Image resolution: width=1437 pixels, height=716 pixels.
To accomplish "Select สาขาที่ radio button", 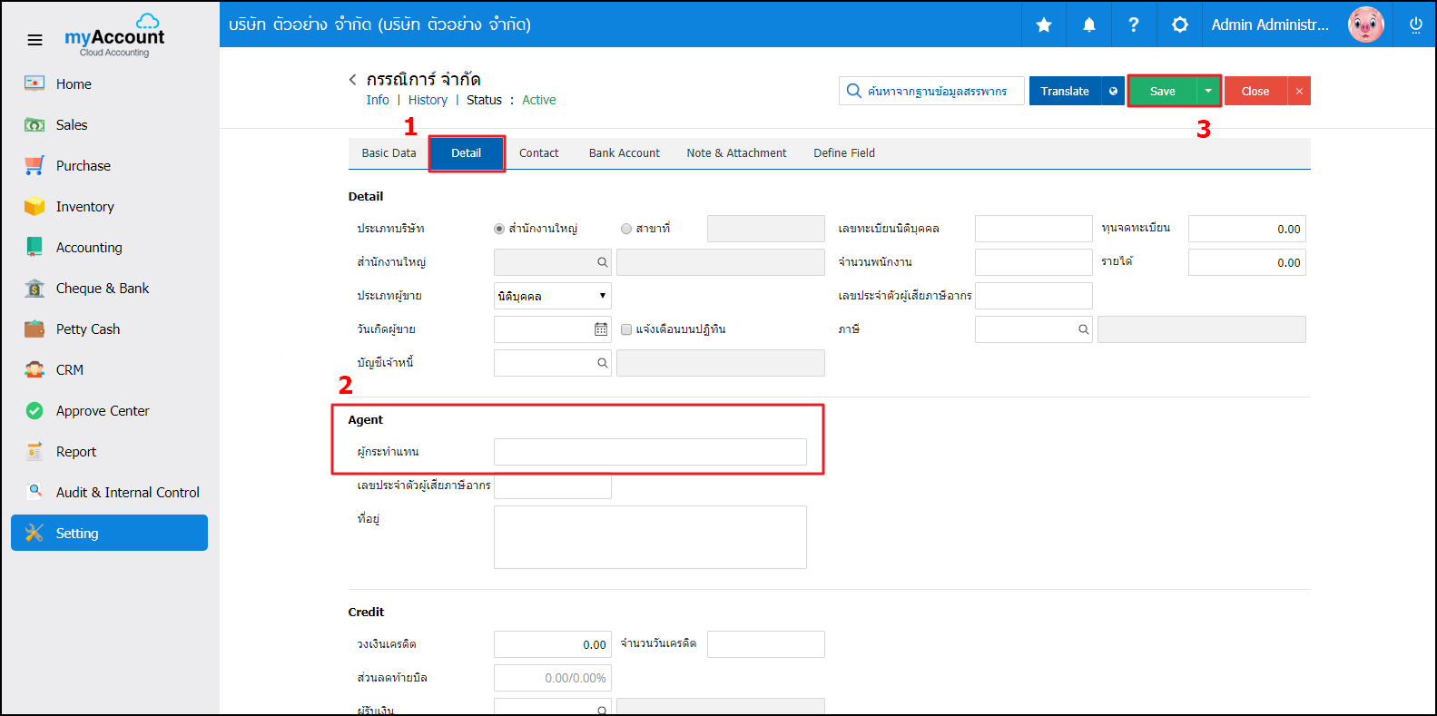I will point(626,229).
